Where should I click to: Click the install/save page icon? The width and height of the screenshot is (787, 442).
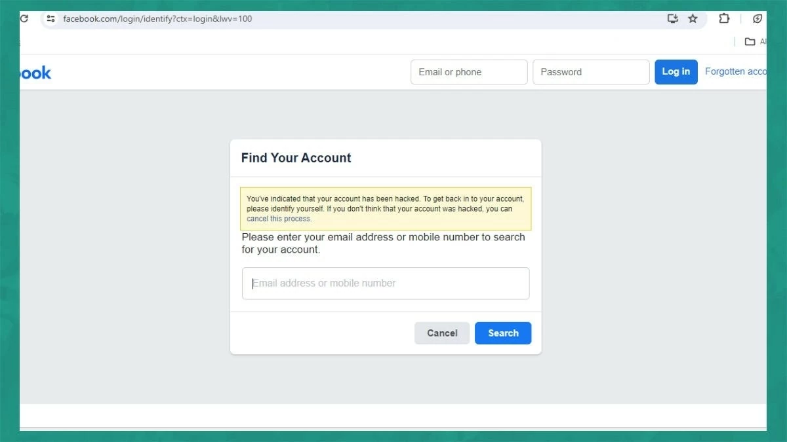672,18
